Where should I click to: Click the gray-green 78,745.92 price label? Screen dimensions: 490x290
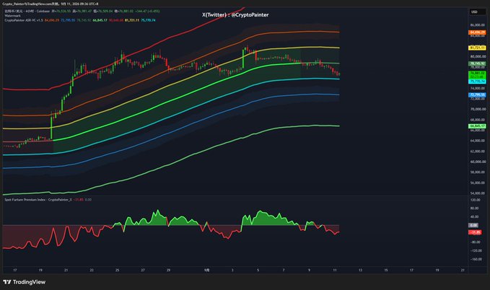(x=477, y=63)
